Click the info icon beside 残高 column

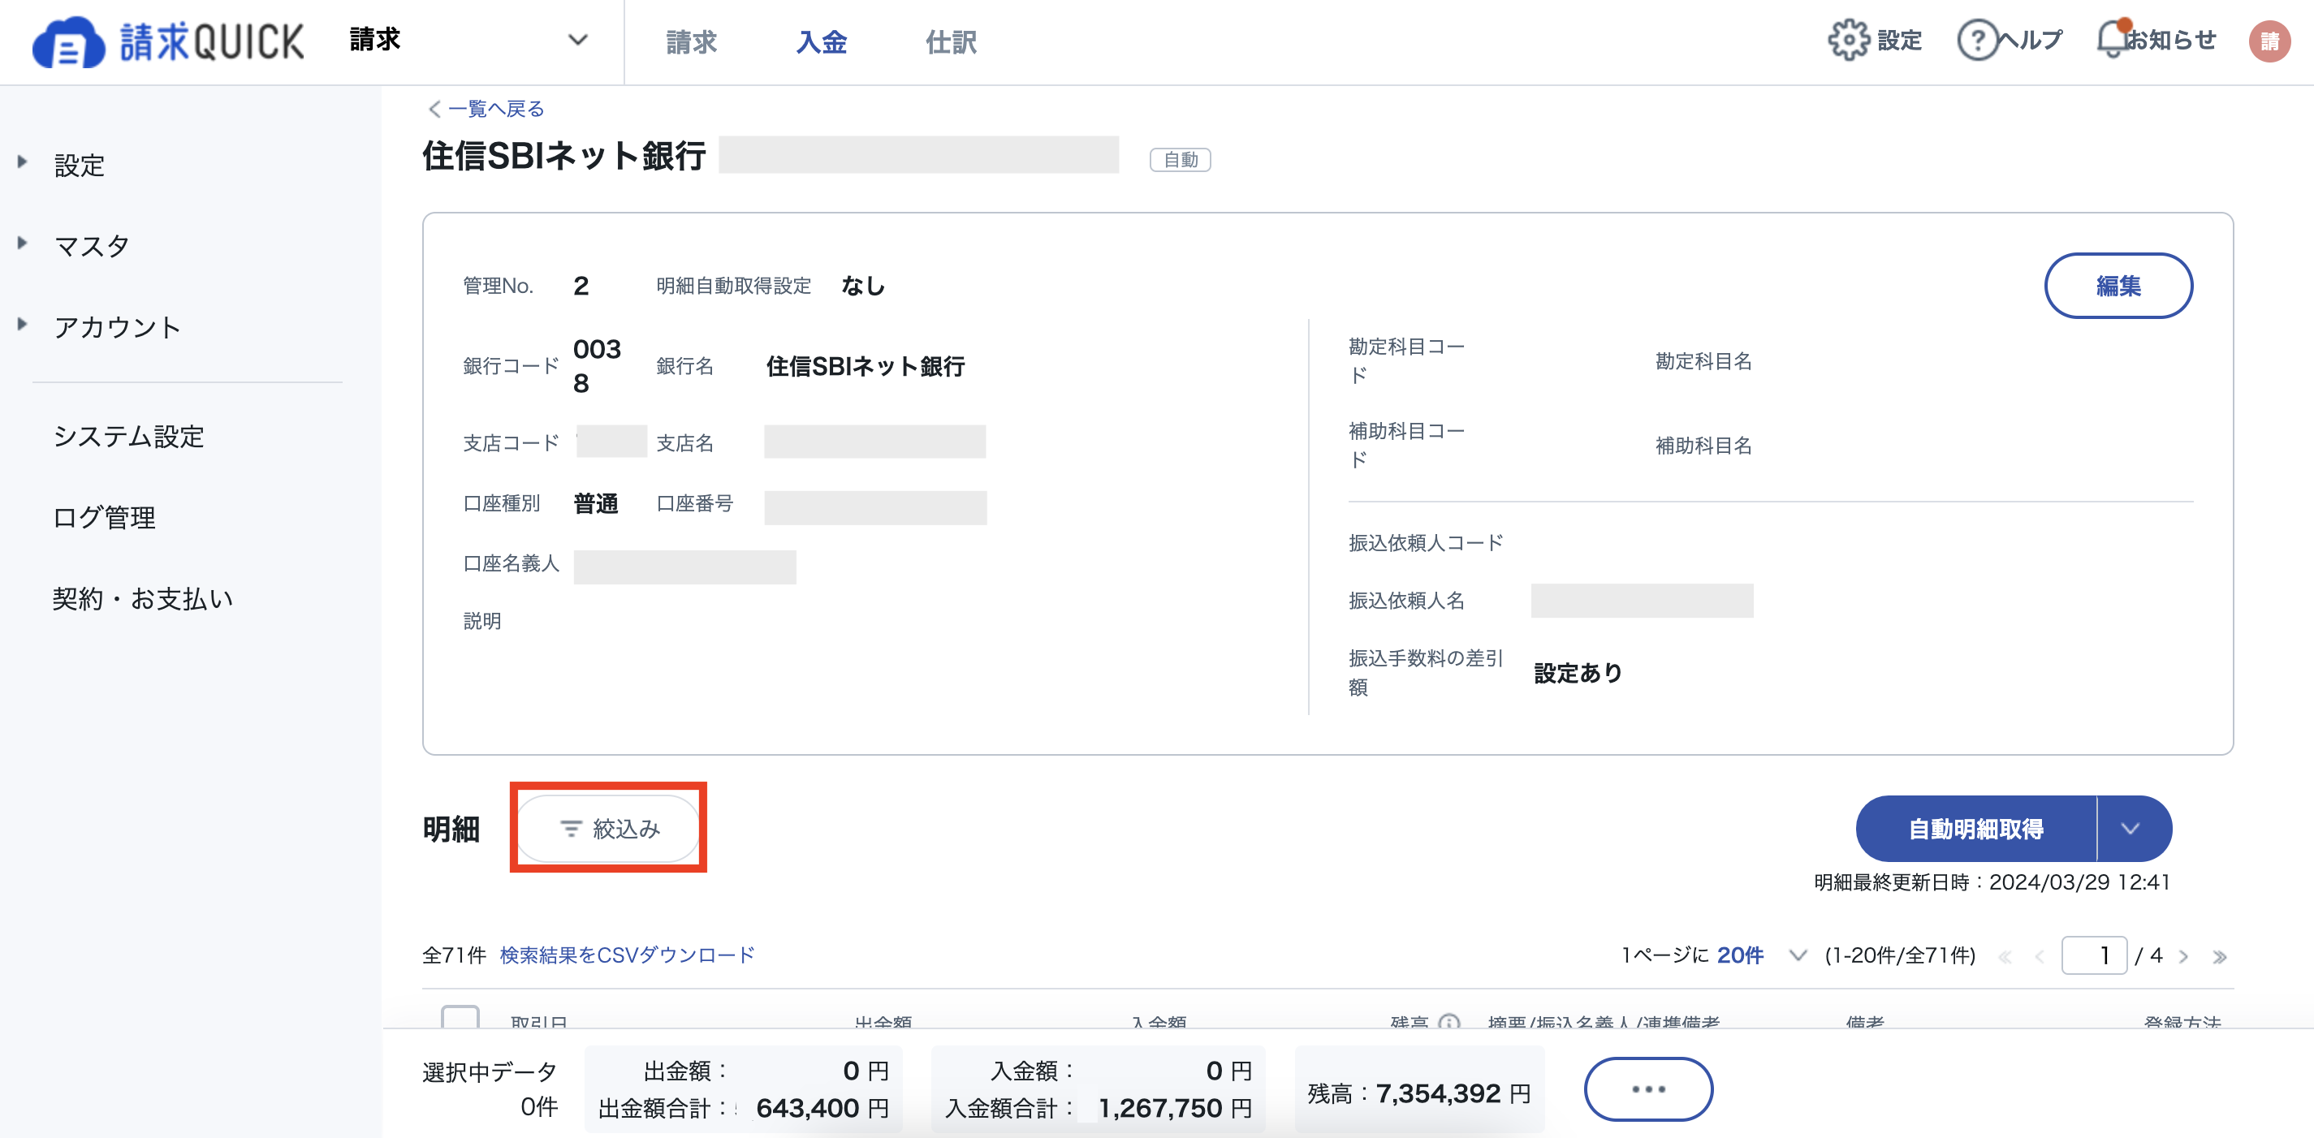[x=1448, y=1022]
